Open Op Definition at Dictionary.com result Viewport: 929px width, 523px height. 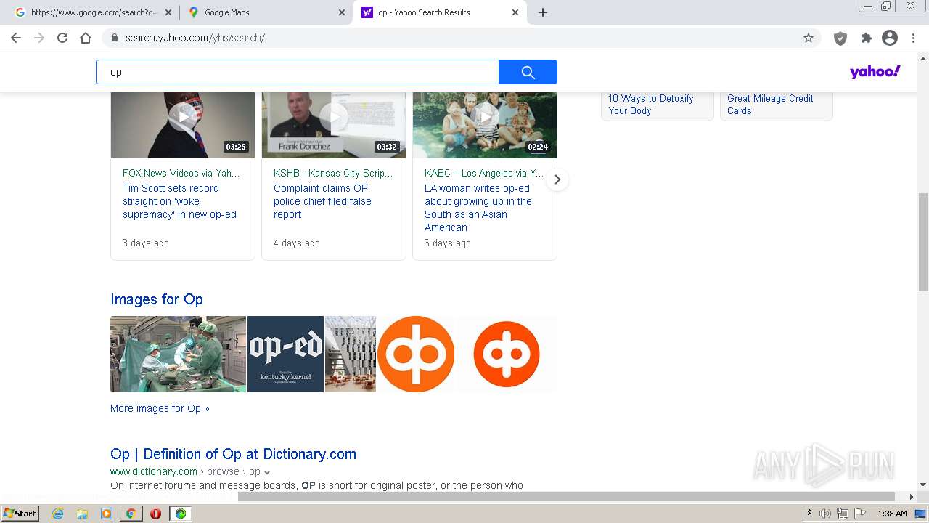tap(233, 454)
